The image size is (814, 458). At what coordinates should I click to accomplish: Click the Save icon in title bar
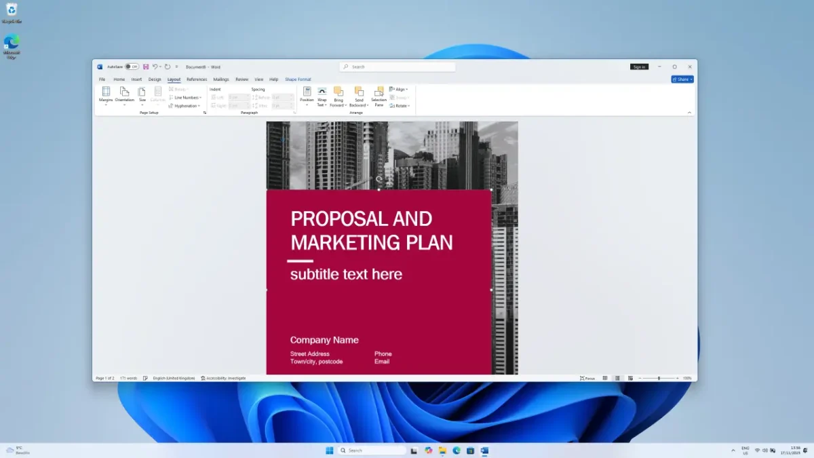coord(146,66)
